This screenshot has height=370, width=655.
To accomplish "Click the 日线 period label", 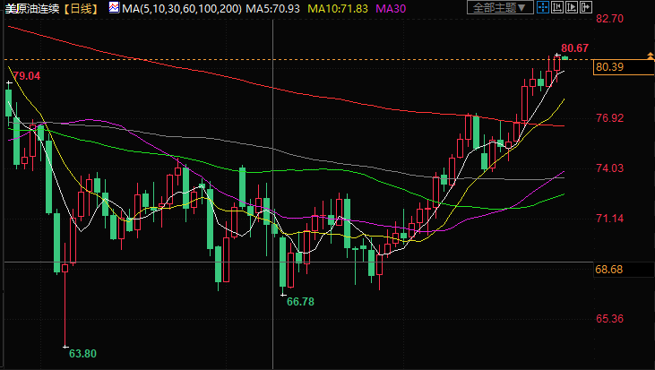I will [x=82, y=8].
